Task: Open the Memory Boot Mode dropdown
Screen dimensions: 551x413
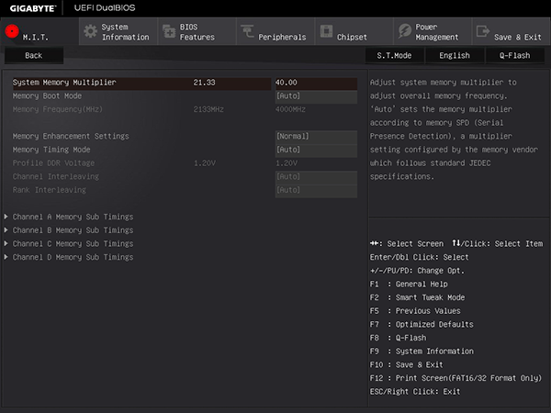Action: pos(316,96)
